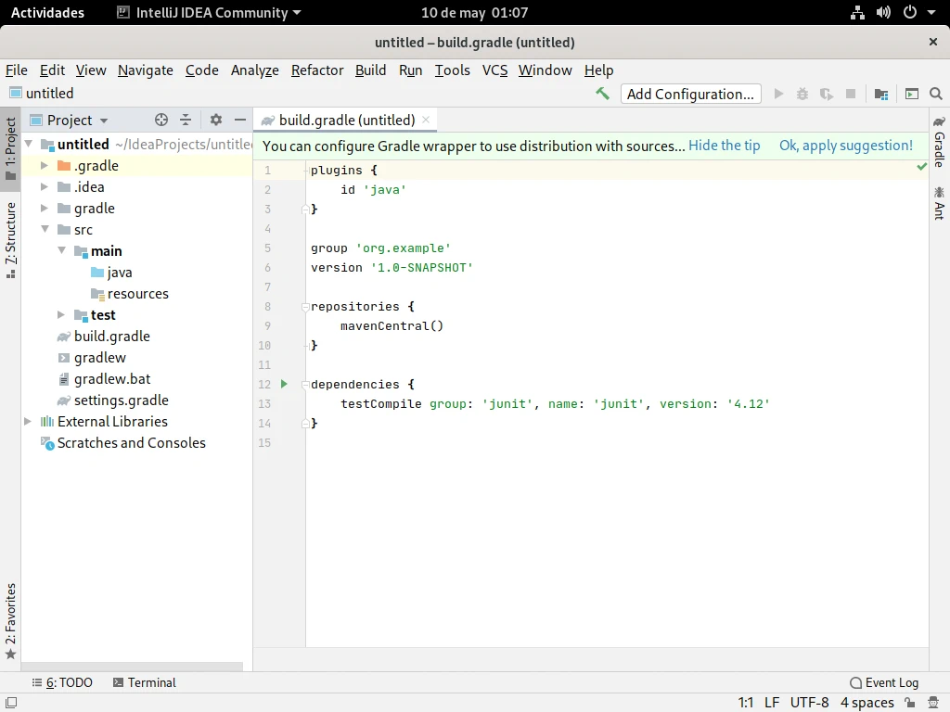Run dependencies via gutter arrow on line 12
The image size is (950, 712).
285,384
